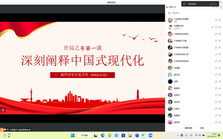Toggle the host 中国移不动's muted microphone icon
Viewport: 223px width, 139px height.
[216, 27]
